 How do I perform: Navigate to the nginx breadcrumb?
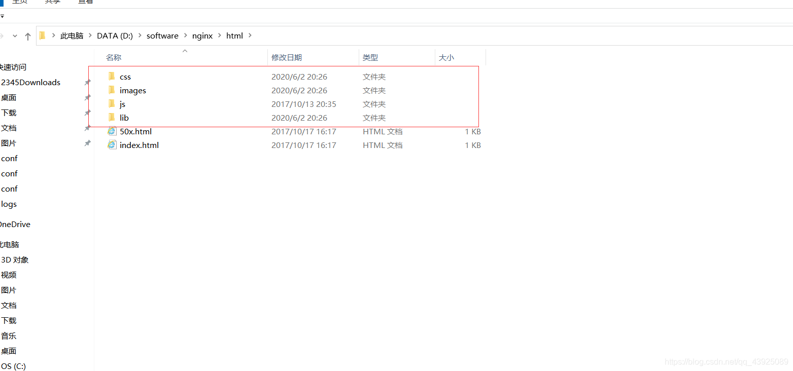(202, 36)
